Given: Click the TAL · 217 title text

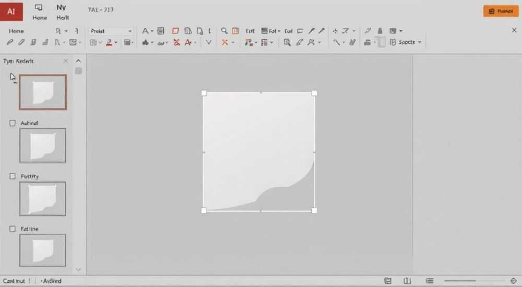Looking at the screenshot, I should coord(101,10).
